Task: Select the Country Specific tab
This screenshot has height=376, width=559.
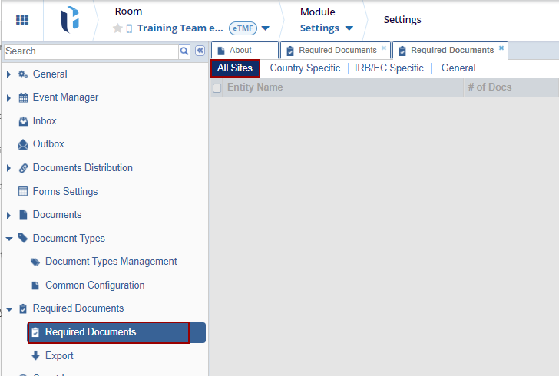Action: [305, 68]
